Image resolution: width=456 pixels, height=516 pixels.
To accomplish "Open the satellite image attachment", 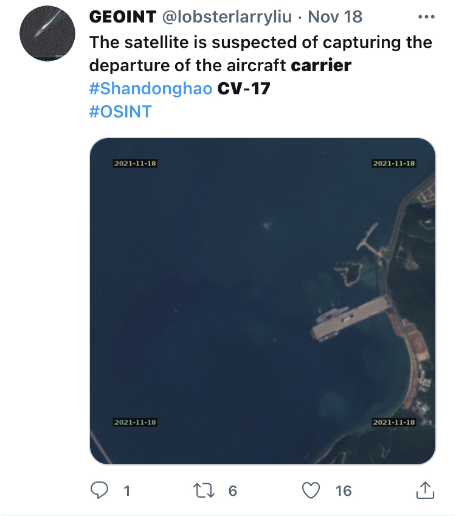I will 263,301.
